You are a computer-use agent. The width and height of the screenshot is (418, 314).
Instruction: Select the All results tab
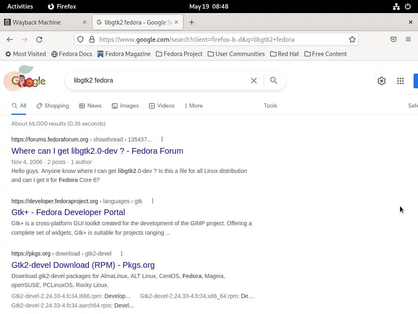click(x=19, y=106)
